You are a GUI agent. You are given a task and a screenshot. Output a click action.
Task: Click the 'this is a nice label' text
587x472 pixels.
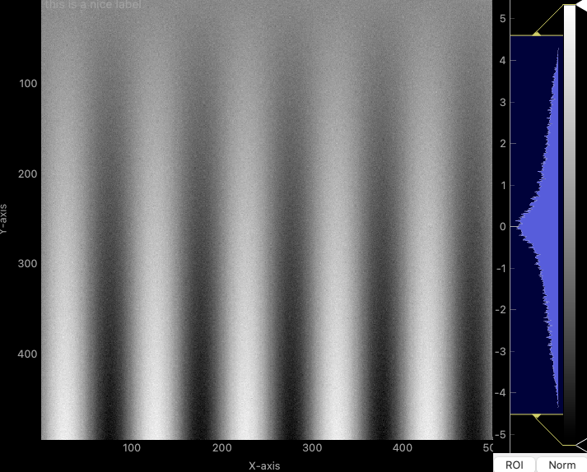[93, 6]
